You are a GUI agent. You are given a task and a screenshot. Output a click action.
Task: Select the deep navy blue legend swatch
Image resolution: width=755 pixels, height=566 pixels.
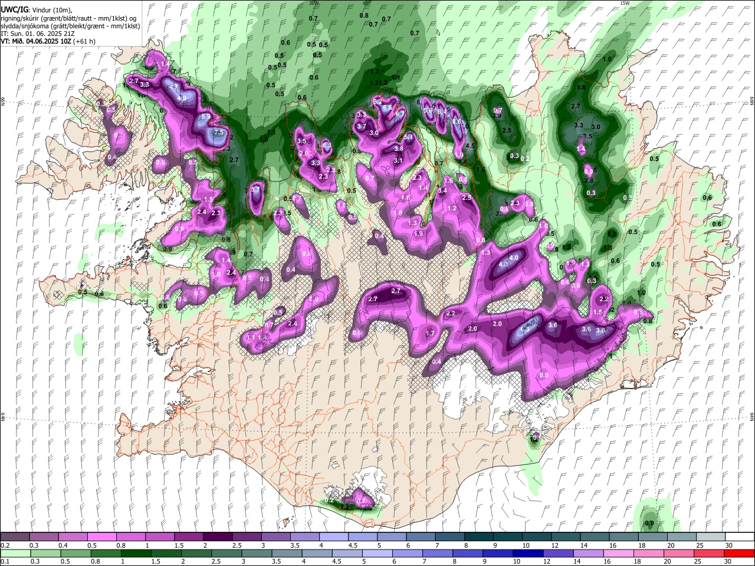point(527,553)
